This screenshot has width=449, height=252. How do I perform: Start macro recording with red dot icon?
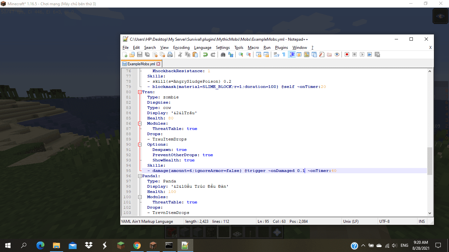click(x=347, y=54)
